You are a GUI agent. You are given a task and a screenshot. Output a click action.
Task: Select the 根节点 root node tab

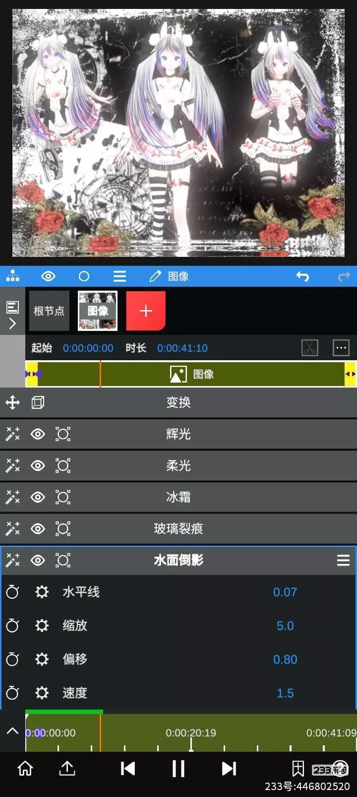point(49,311)
